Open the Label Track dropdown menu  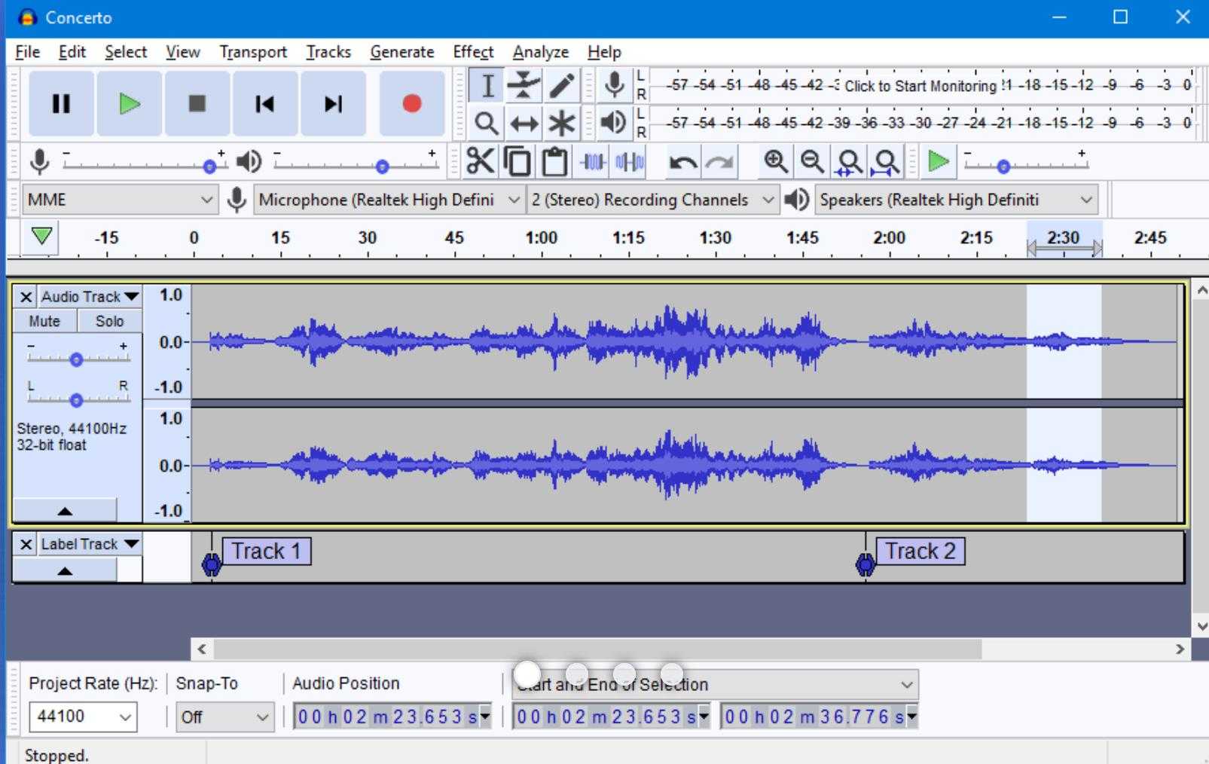click(90, 544)
